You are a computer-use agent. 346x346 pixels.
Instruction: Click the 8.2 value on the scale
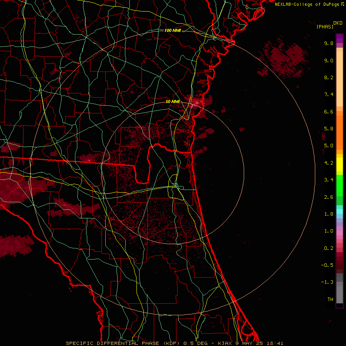click(x=329, y=77)
